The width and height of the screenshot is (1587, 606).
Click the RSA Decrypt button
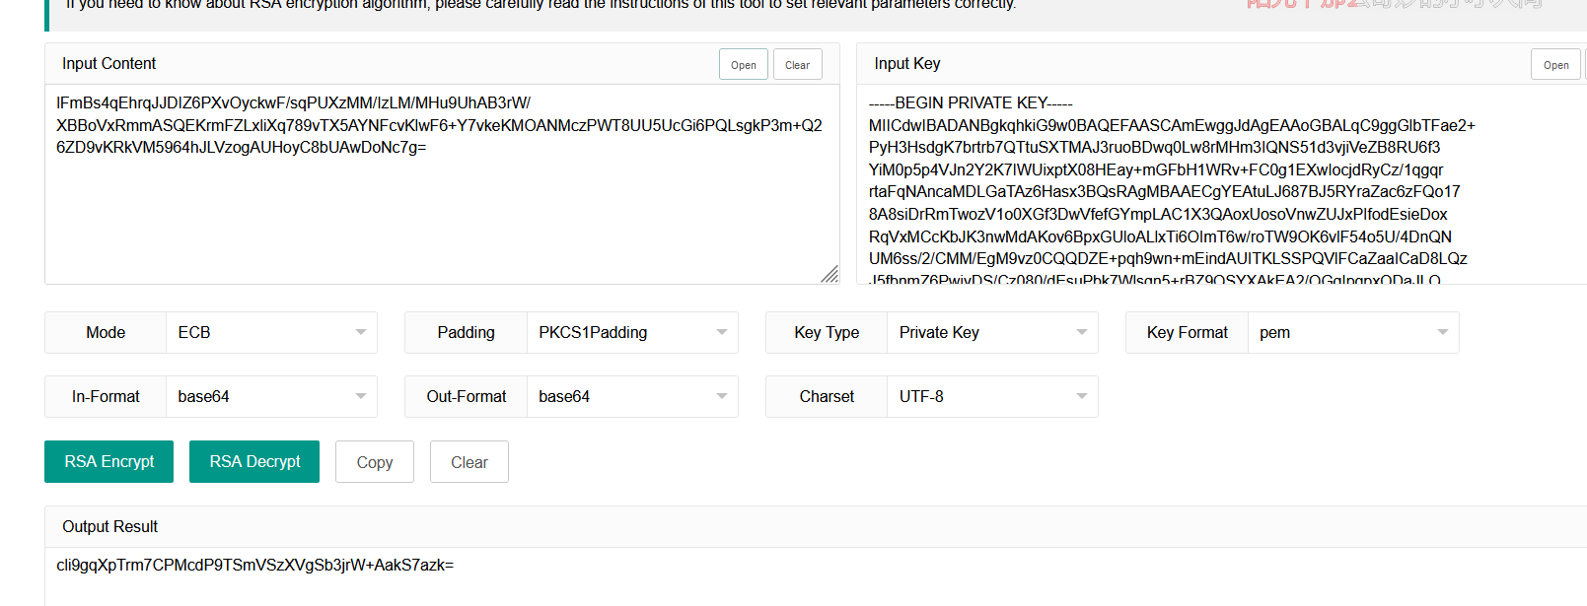tap(254, 461)
